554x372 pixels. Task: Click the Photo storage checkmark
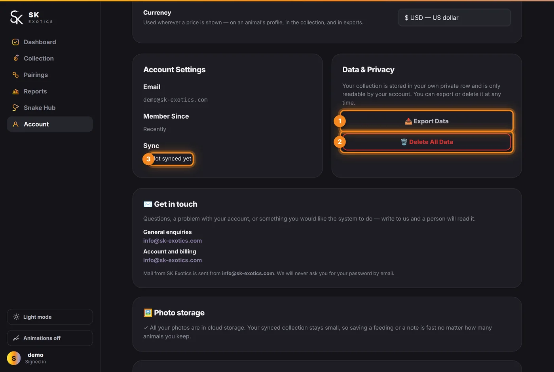coord(146,328)
